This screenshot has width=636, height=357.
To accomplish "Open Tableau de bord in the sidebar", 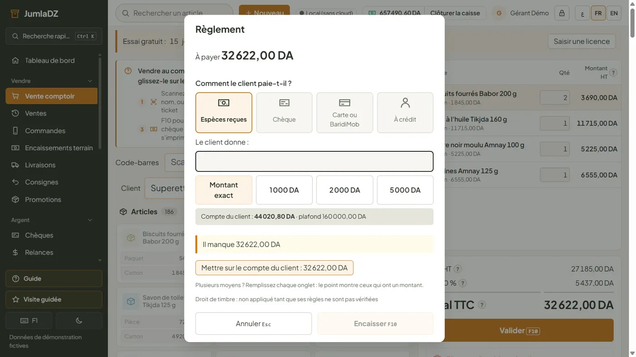I will tap(52, 60).
